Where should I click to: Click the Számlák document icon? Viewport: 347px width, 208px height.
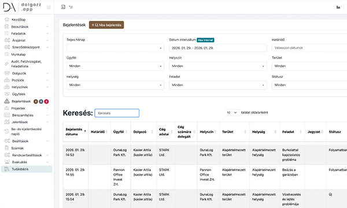pos(6,148)
